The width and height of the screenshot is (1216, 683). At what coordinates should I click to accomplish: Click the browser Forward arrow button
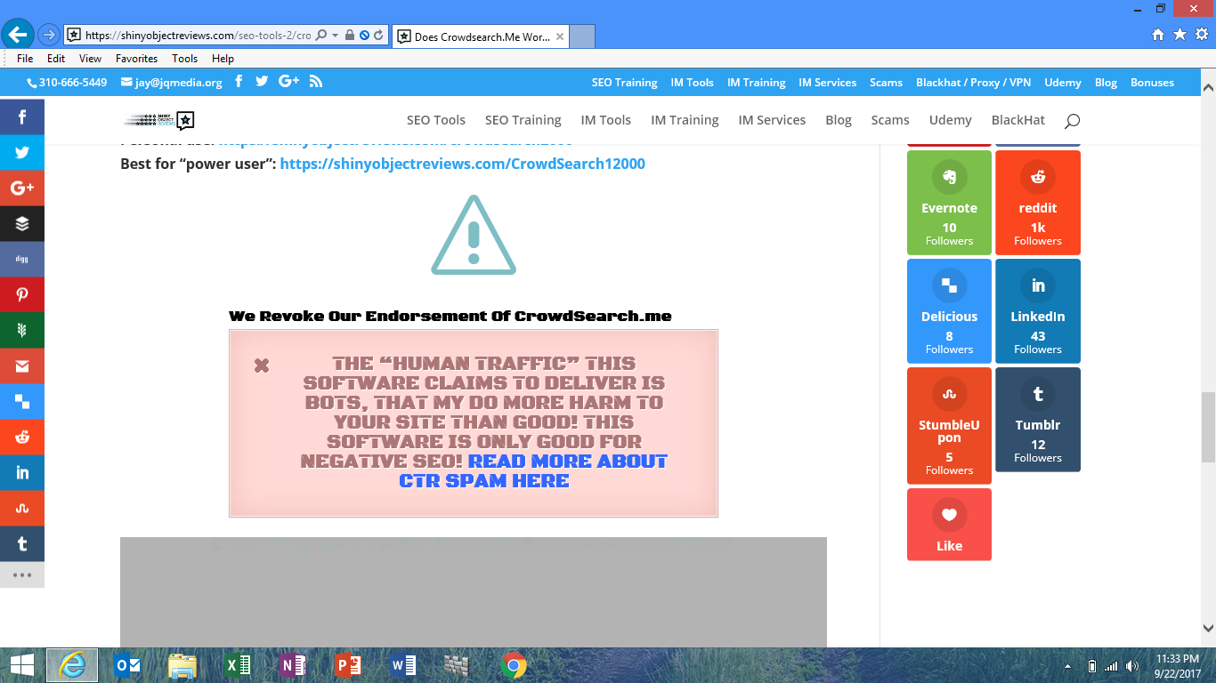tap(48, 35)
